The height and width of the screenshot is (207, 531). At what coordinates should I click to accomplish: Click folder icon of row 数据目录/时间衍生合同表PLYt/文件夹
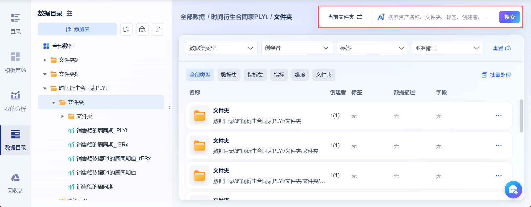pos(199,116)
